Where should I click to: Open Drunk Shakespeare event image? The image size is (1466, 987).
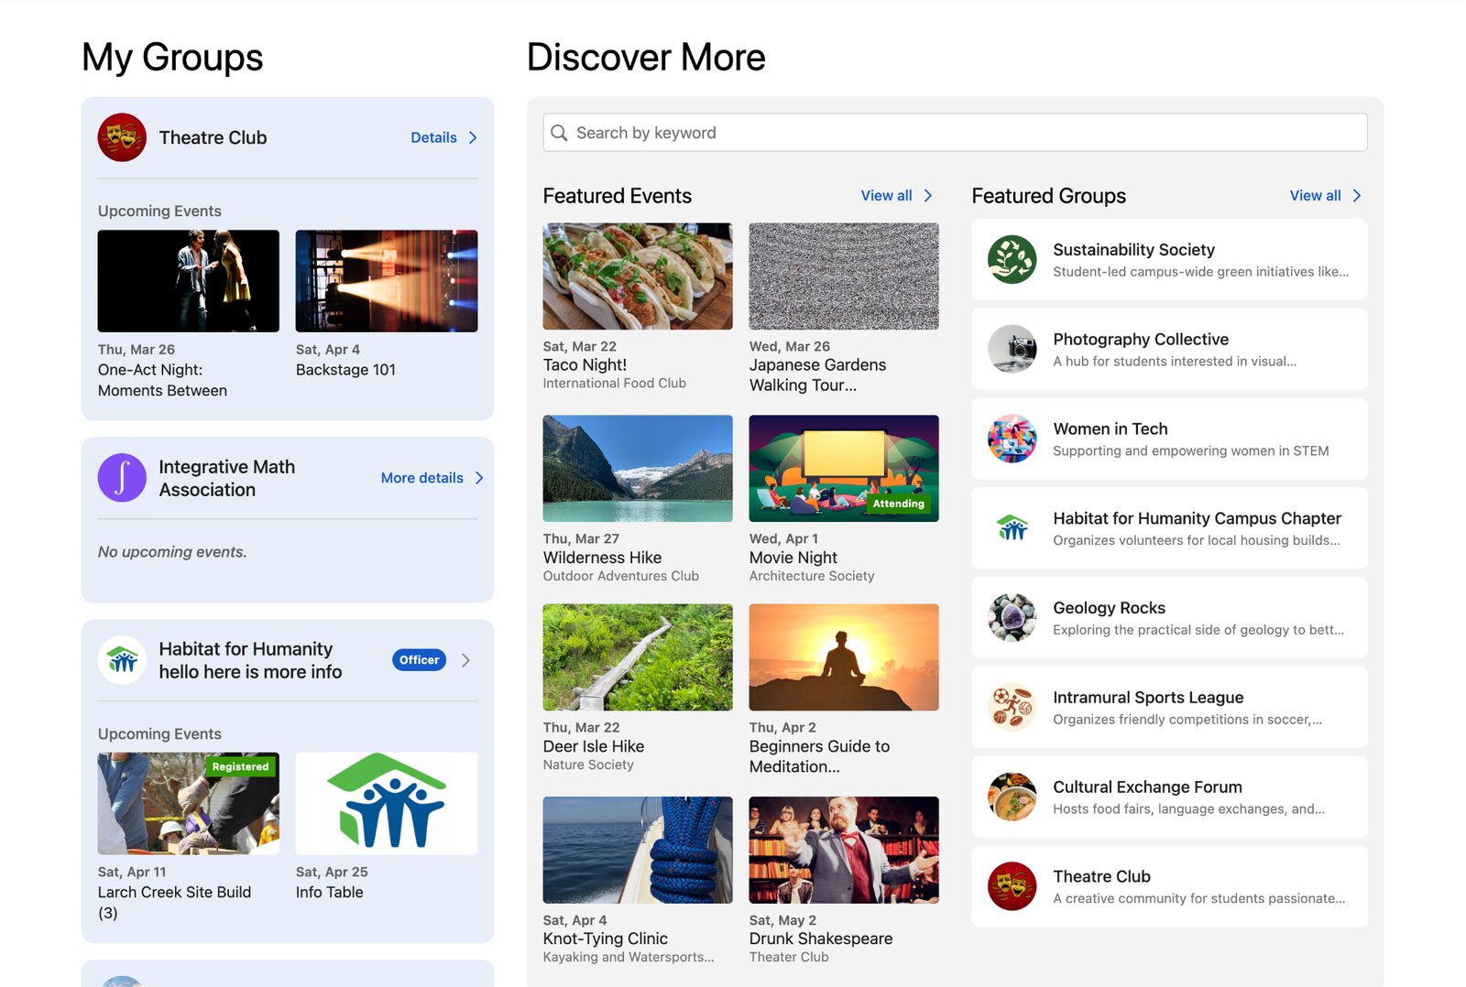[x=844, y=850]
